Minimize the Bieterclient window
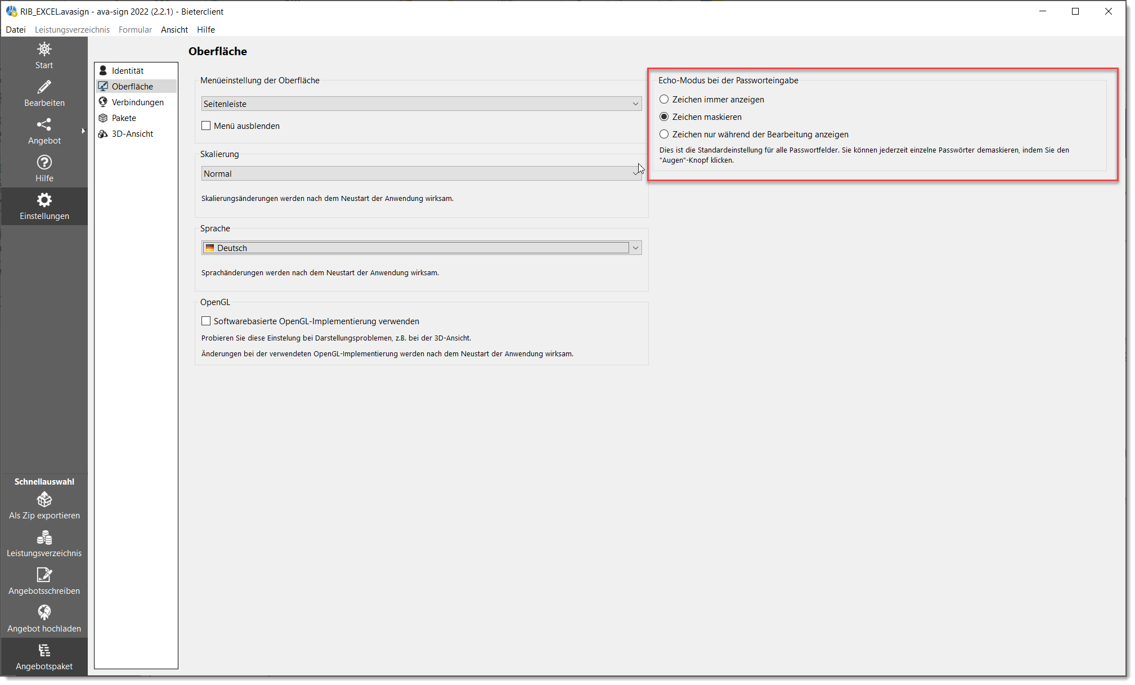This screenshot has width=1135, height=685. click(x=1043, y=11)
